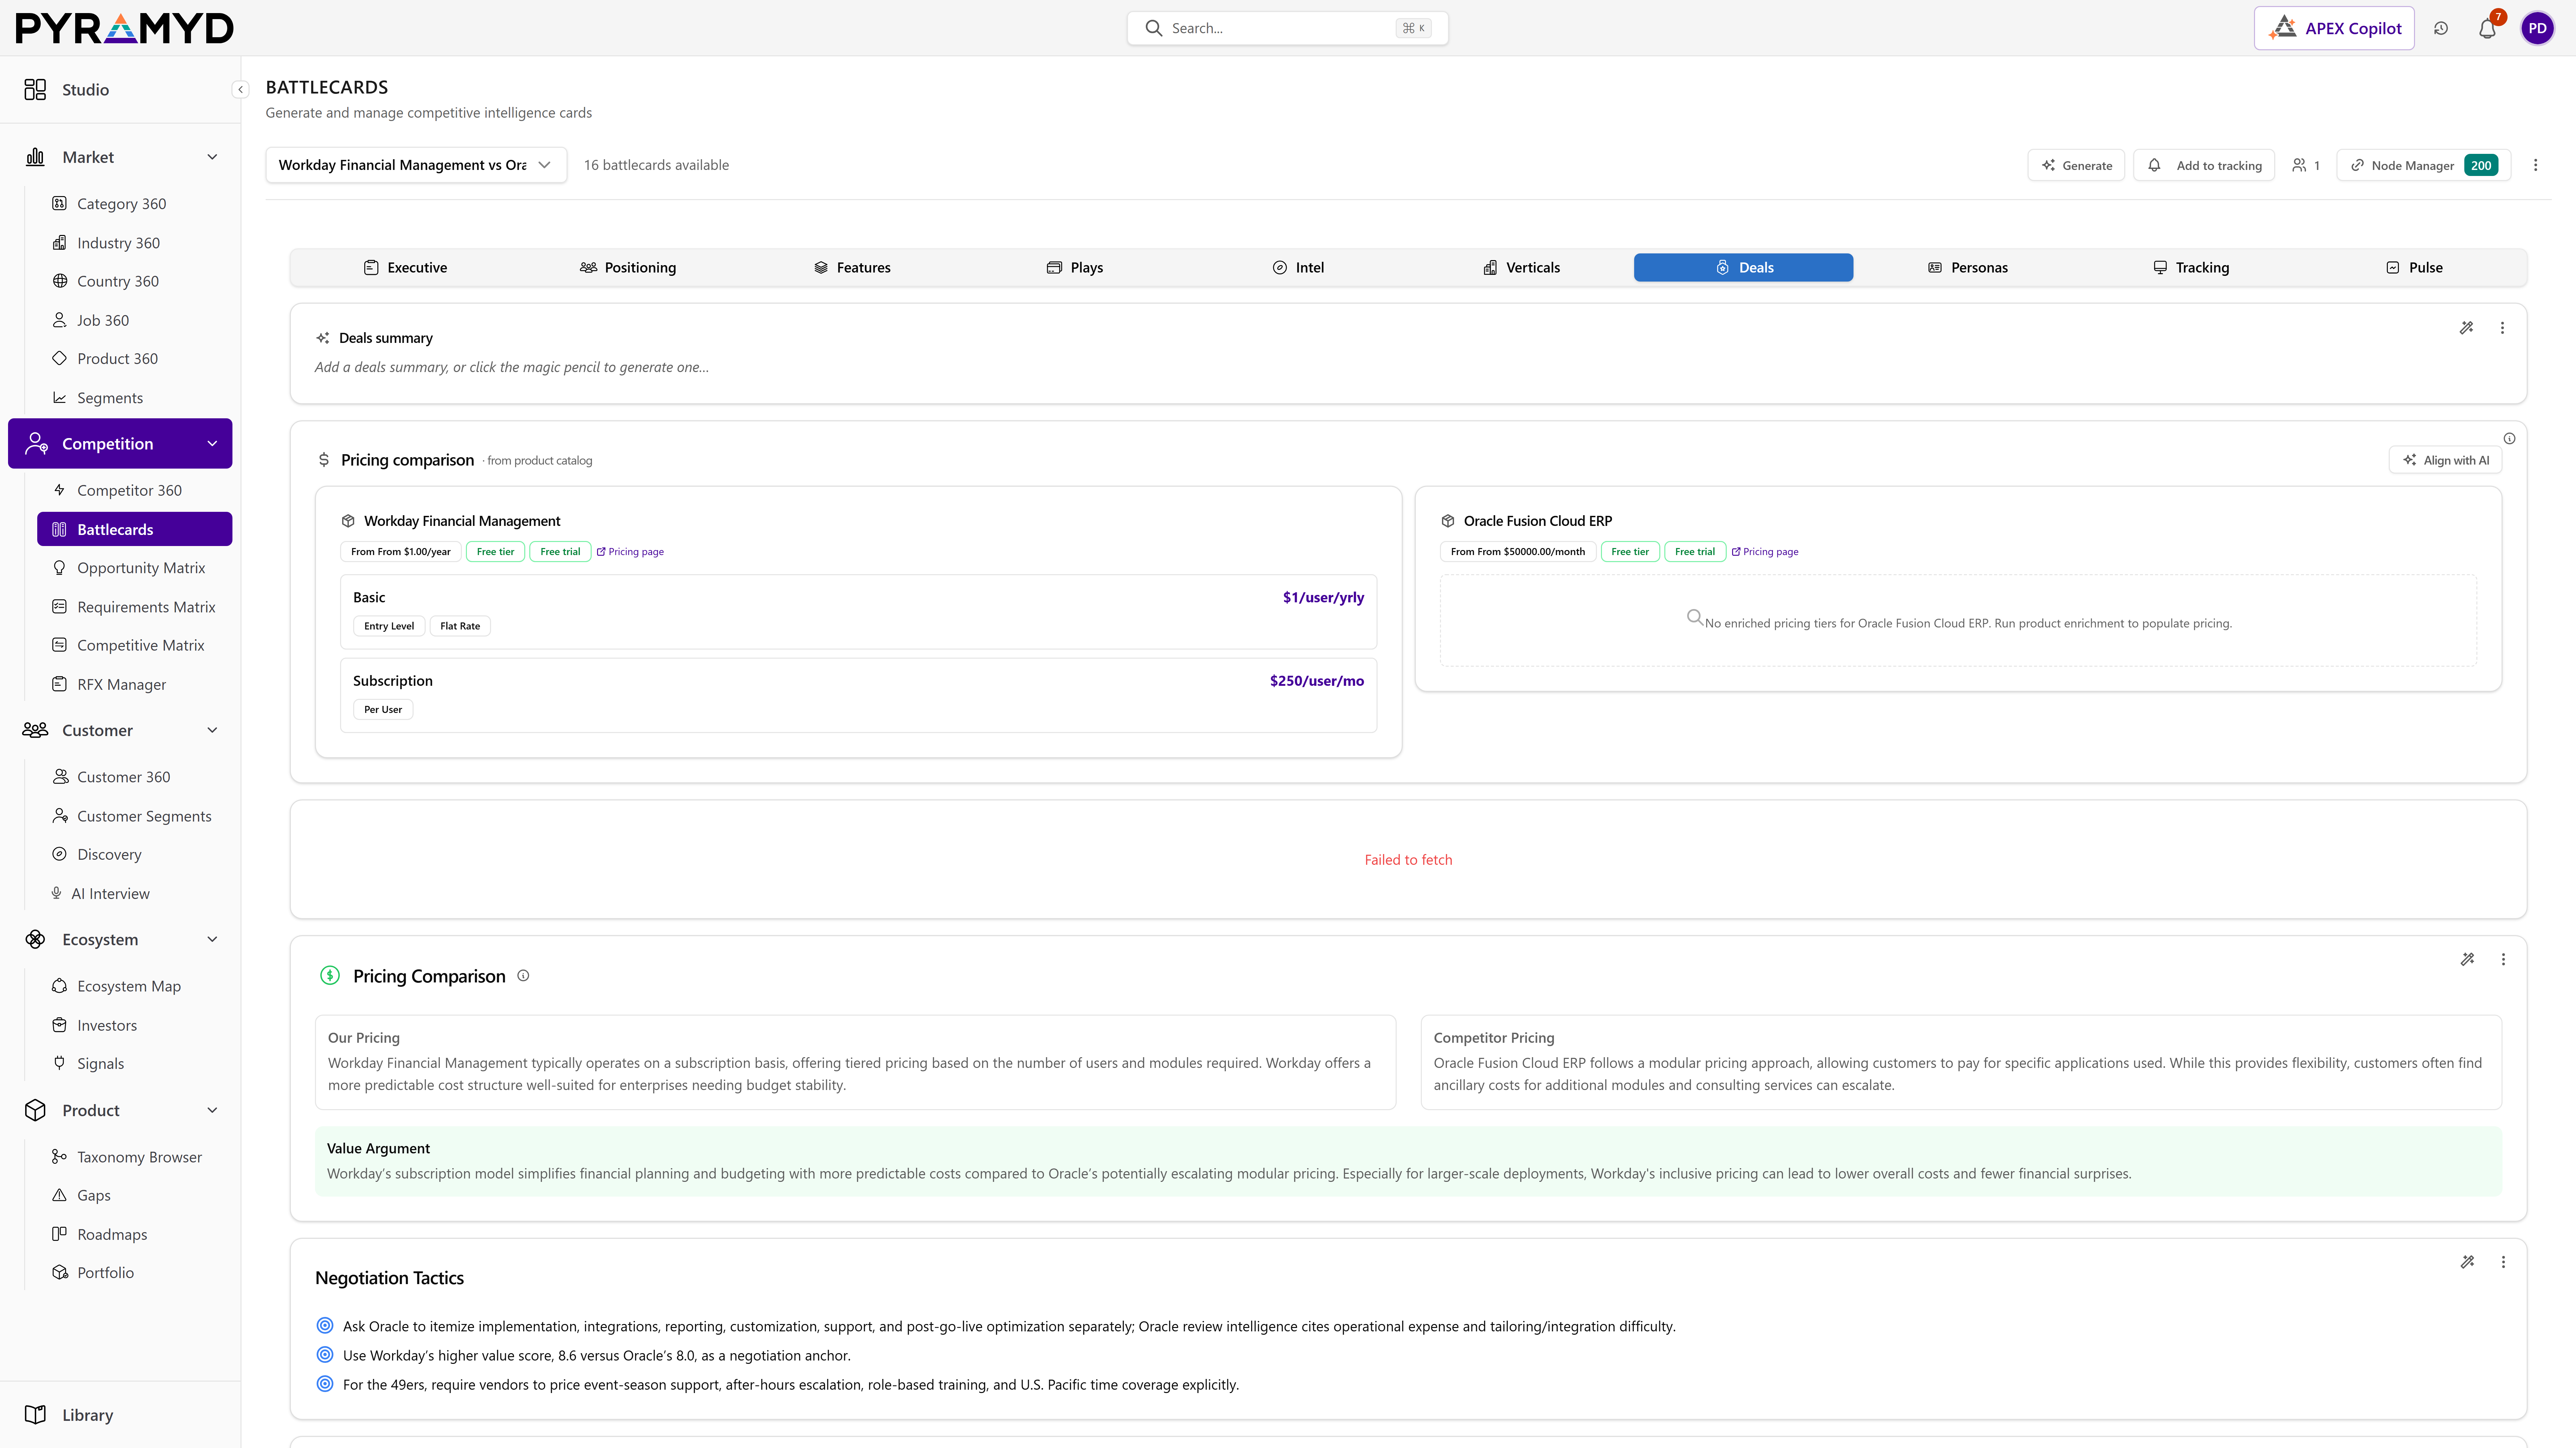Switch to the Plays tab

point(1075,268)
